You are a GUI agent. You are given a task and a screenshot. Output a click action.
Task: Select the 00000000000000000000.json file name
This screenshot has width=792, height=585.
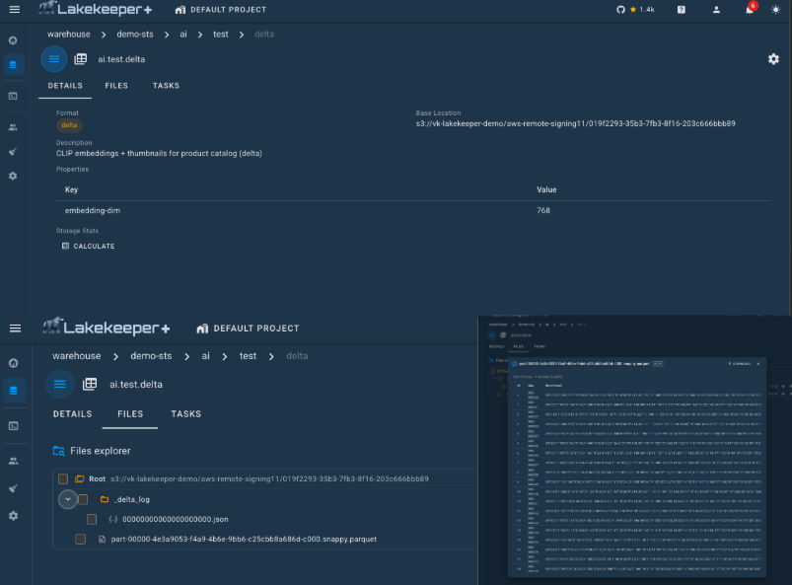click(x=176, y=519)
